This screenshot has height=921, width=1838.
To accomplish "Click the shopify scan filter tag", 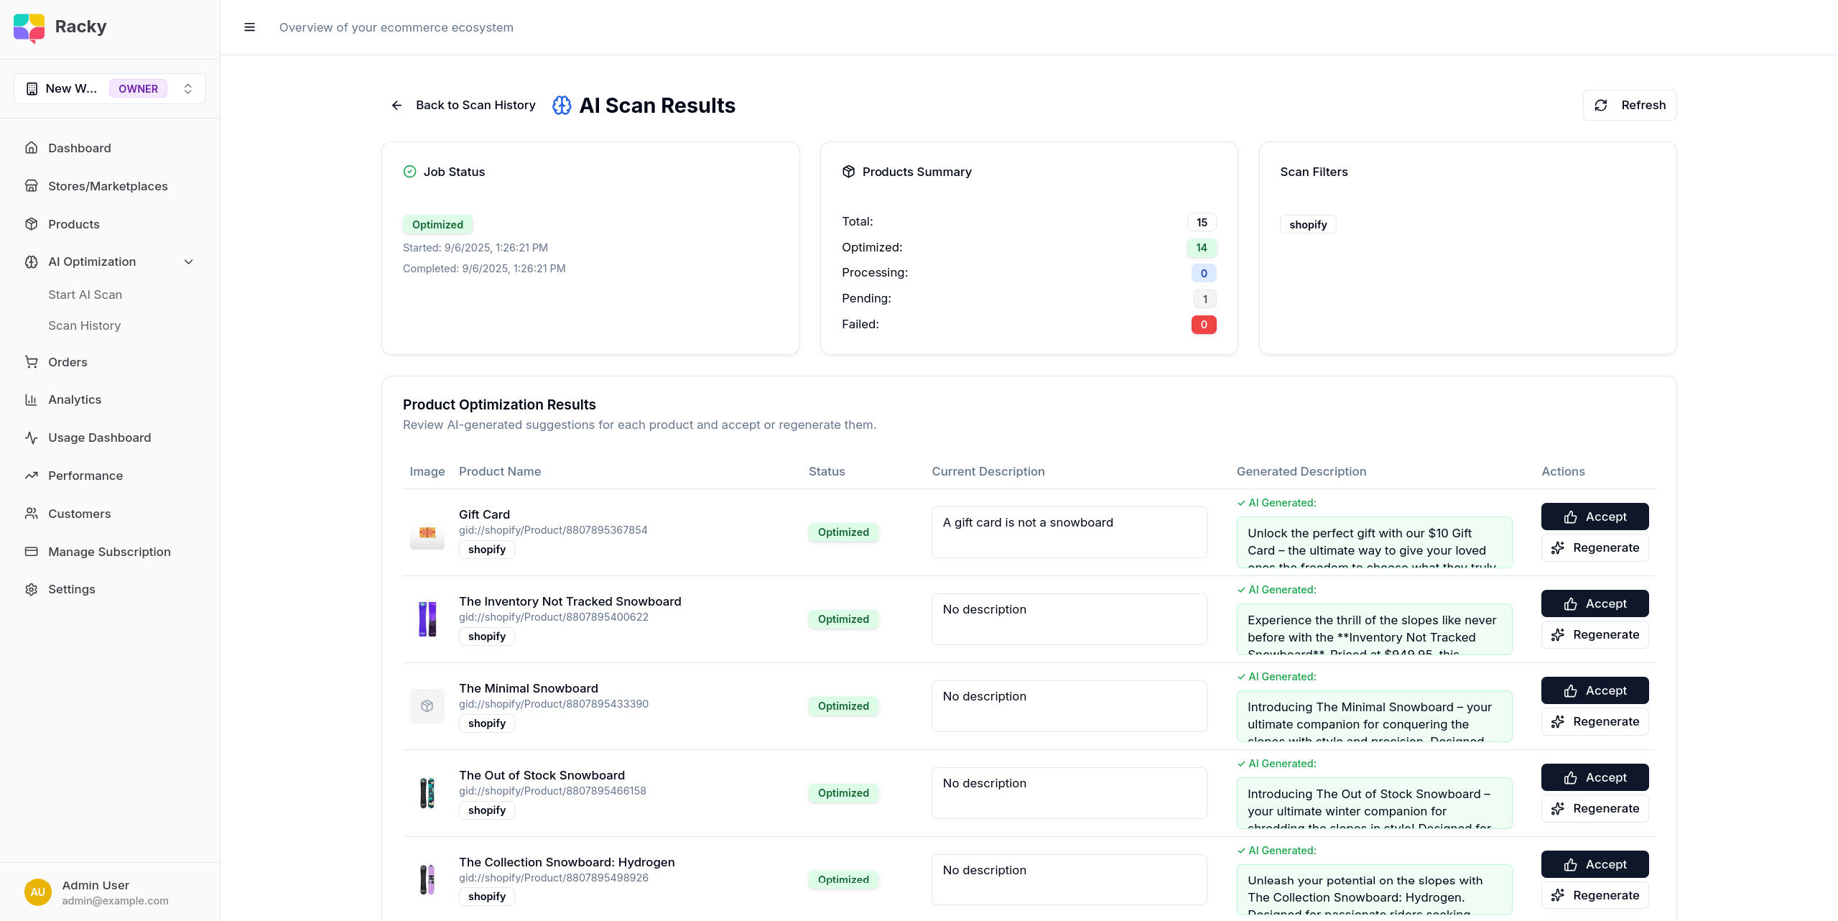I will pos(1307,224).
